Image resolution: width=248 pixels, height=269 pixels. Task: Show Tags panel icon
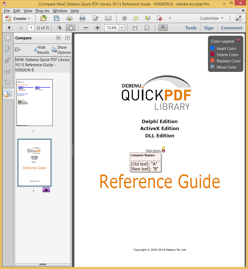coord(7,83)
